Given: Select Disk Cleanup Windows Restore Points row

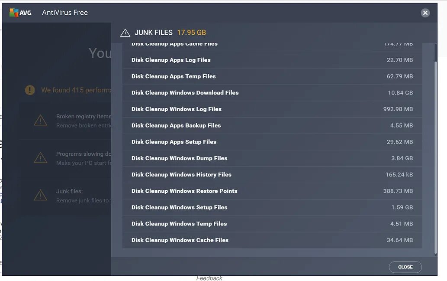Looking at the screenshot, I should [x=272, y=191].
